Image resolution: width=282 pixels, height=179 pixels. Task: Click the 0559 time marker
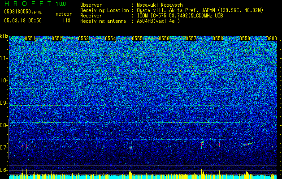(245, 38)
